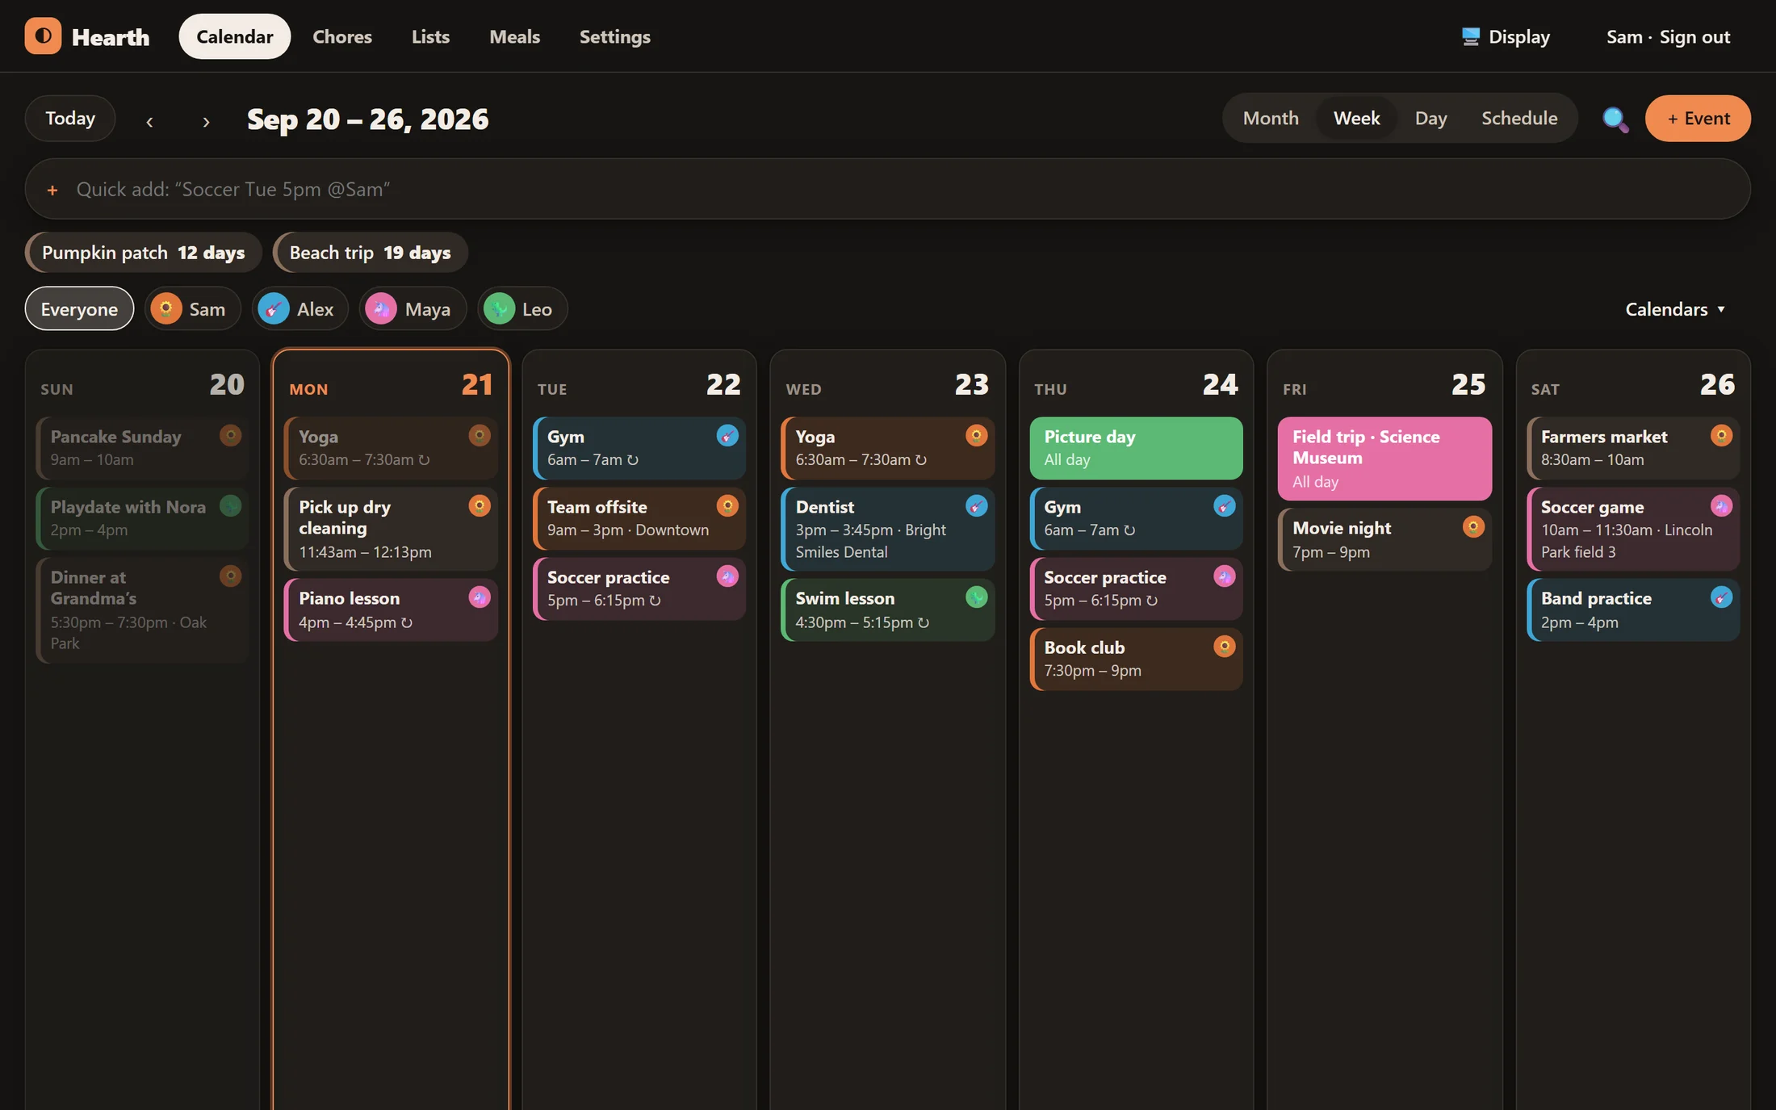This screenshot has height=1110, width=1776.
Task: Switch to Day view
Action: coord(1430,118)
